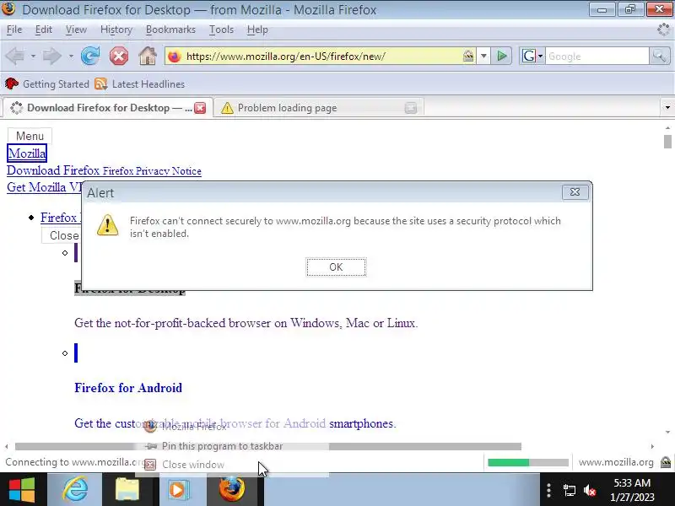This screenshot has height=506, width=675.
Task: Click the green Go arrow button
Action: tap(501, 56)
